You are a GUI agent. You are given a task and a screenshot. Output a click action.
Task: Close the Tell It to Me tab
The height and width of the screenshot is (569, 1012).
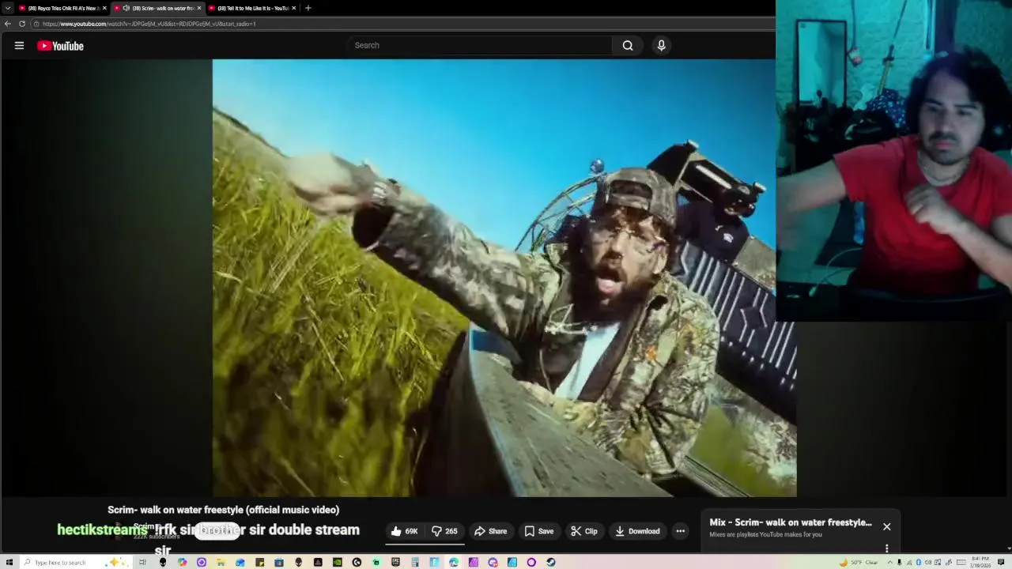click(294, 8)
